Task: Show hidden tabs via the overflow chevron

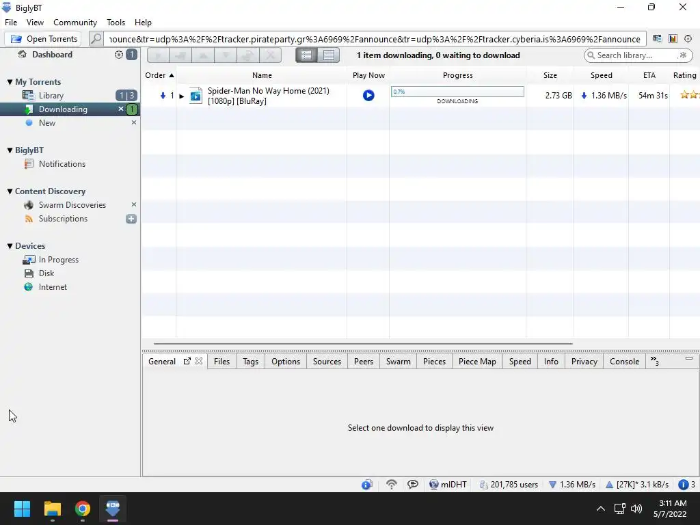Action: coord(654,361)
